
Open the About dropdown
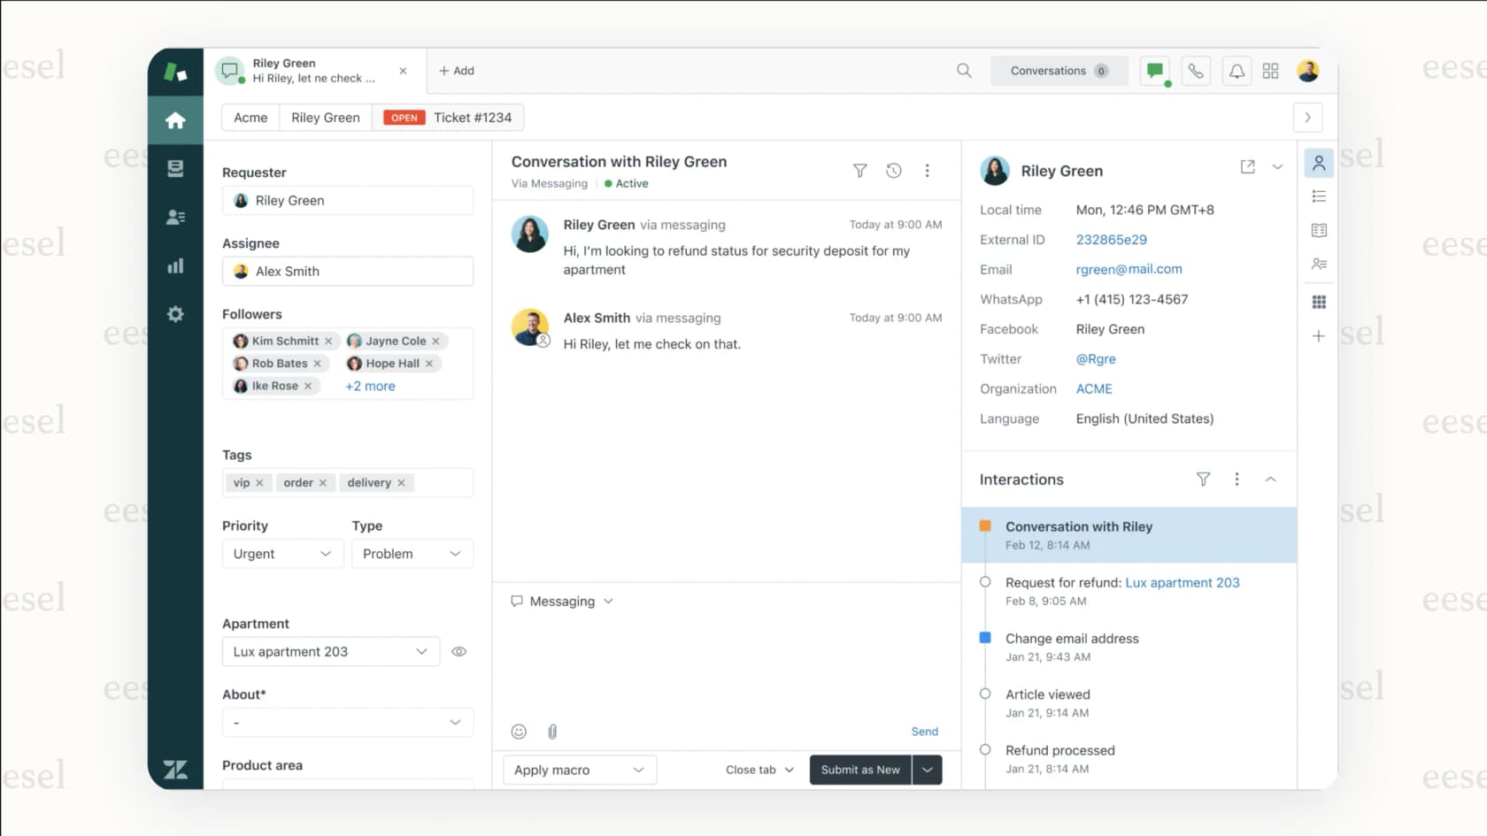pos(348,723)
